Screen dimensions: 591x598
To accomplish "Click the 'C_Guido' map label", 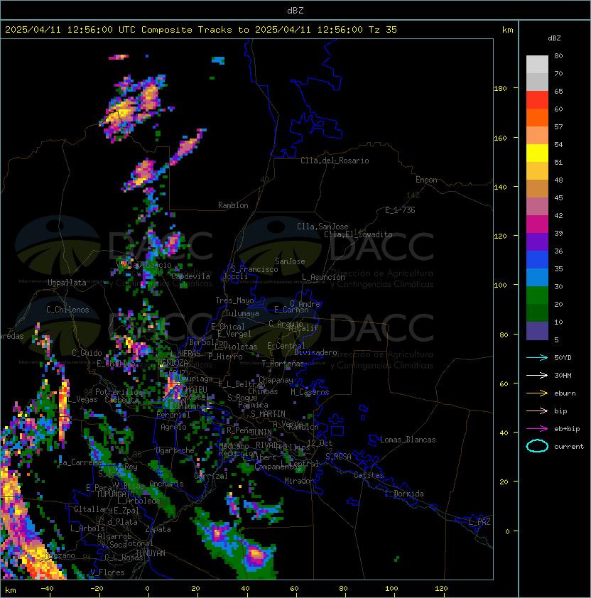I will [87, 353].
